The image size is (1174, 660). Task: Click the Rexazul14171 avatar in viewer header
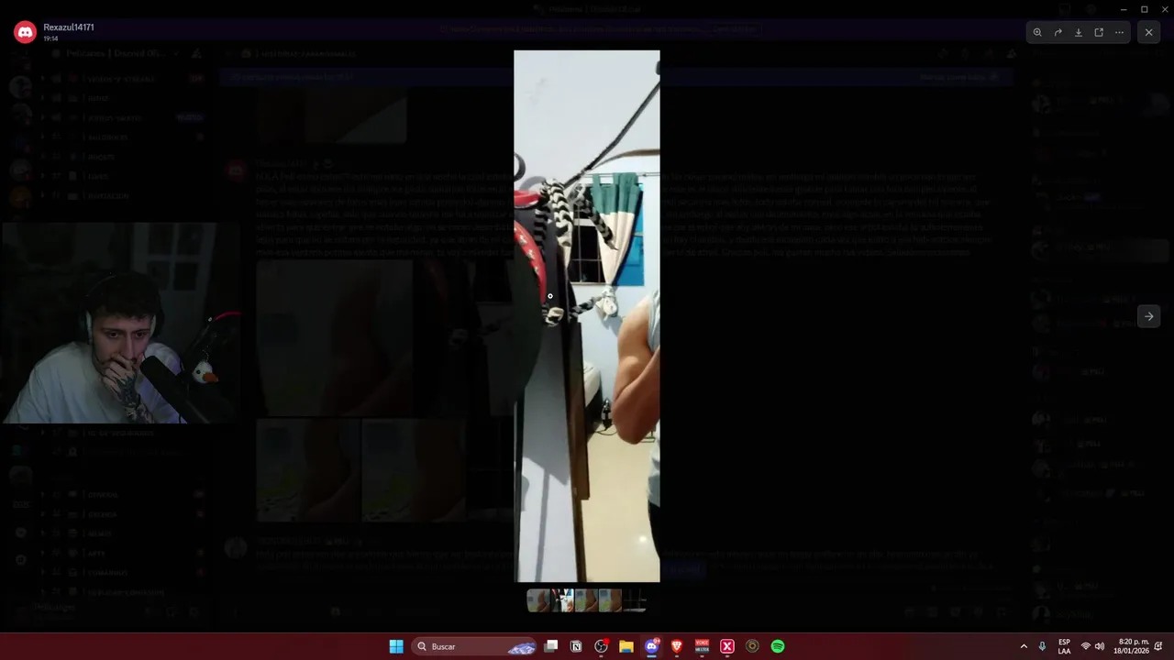click(25, 32)
